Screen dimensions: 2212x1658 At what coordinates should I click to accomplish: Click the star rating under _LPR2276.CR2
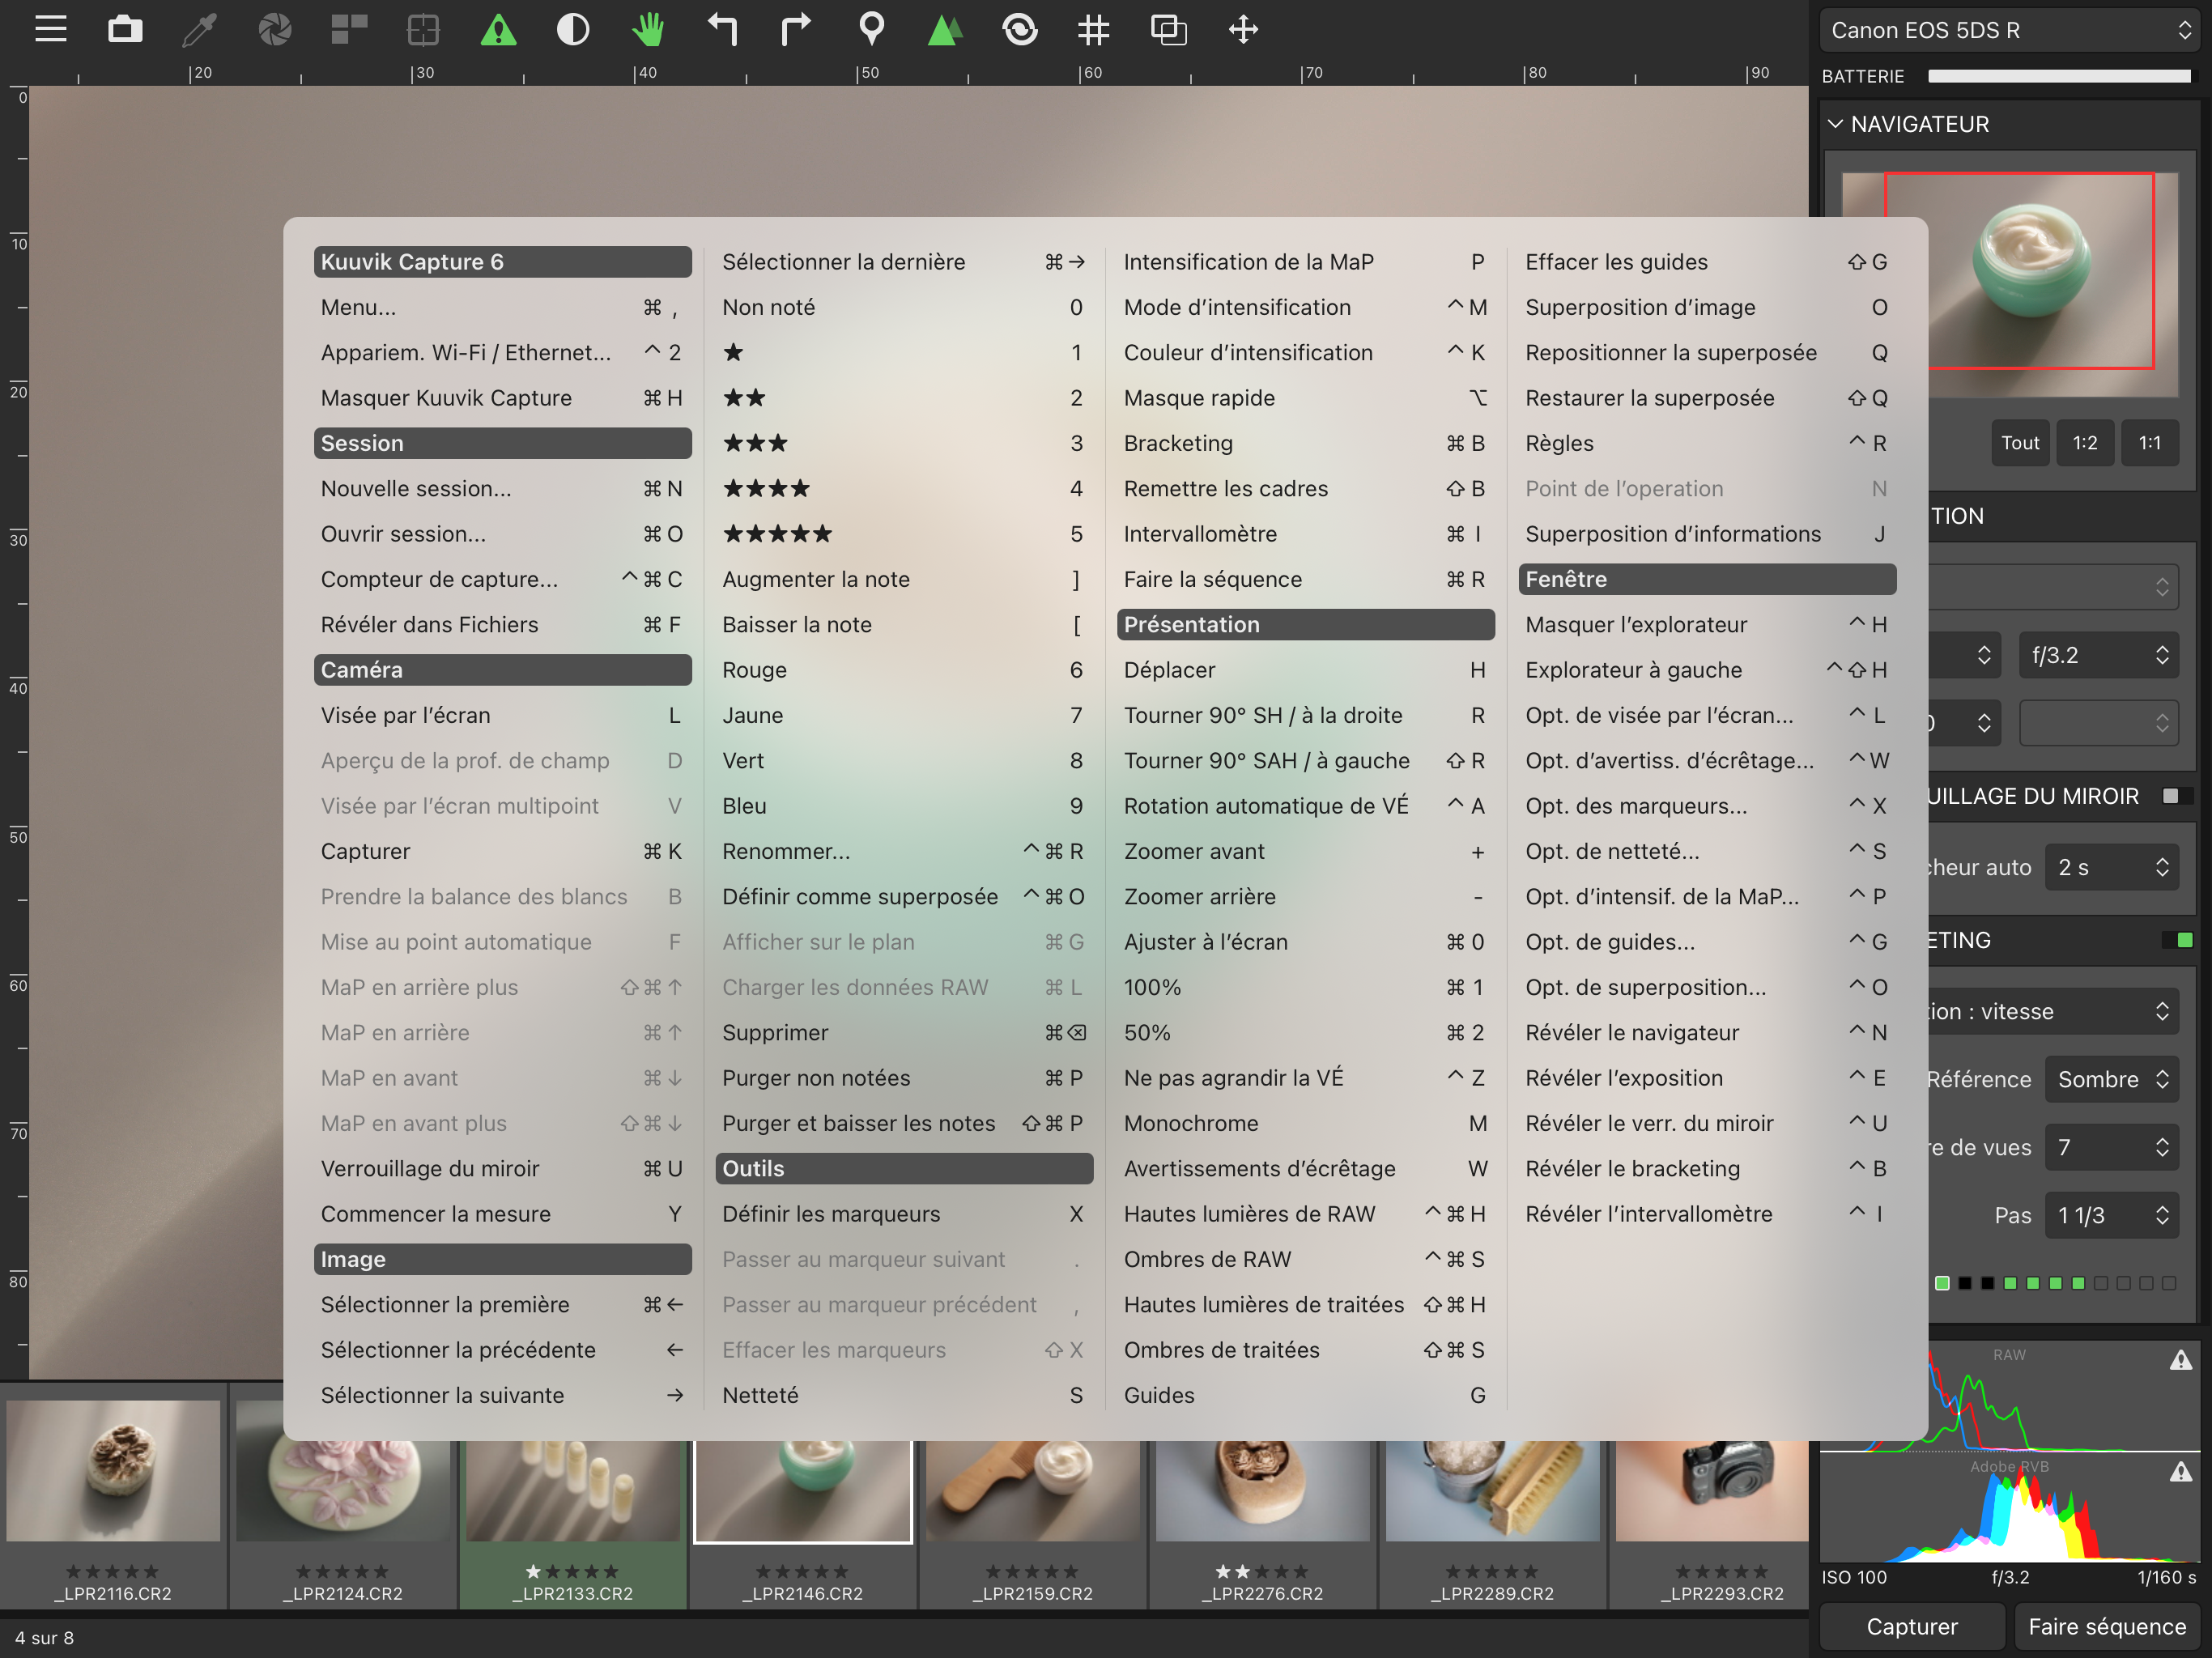pos(1262,1571)
